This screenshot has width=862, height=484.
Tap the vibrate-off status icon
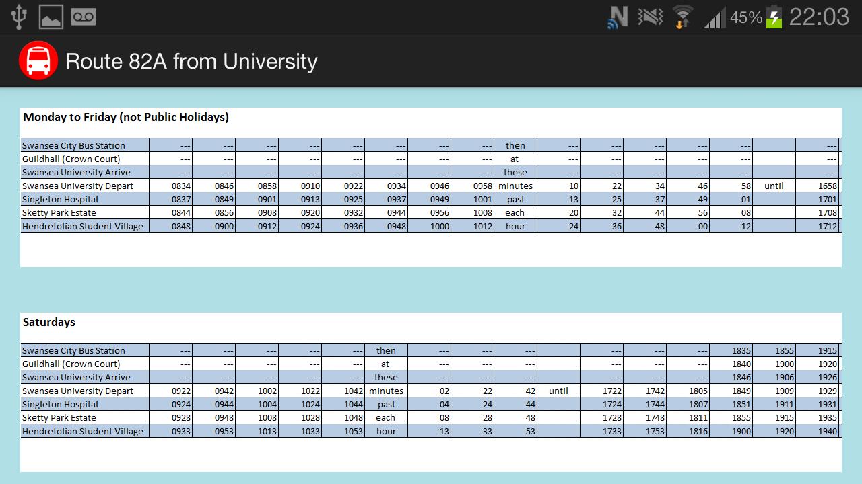click(x=649, y=16)
